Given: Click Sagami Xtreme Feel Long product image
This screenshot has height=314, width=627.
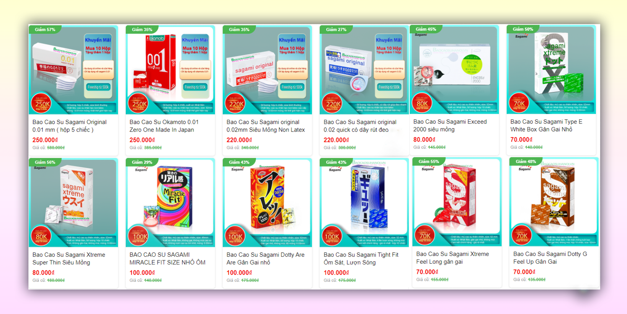Looking at the screenshot, I should (x=457, y=202).
